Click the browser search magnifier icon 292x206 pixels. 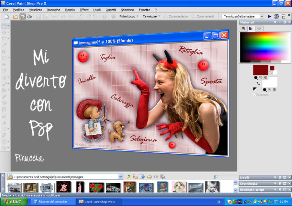point(216,177)
